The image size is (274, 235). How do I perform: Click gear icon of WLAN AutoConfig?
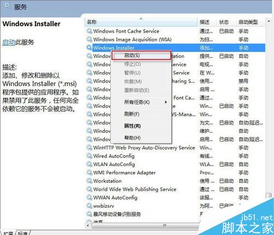(x=89, y=164)
